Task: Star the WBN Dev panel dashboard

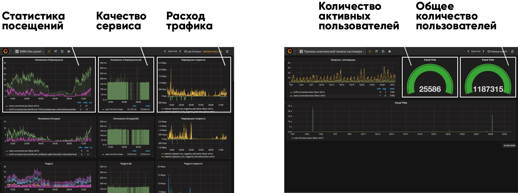Action: tap(49, 51)
